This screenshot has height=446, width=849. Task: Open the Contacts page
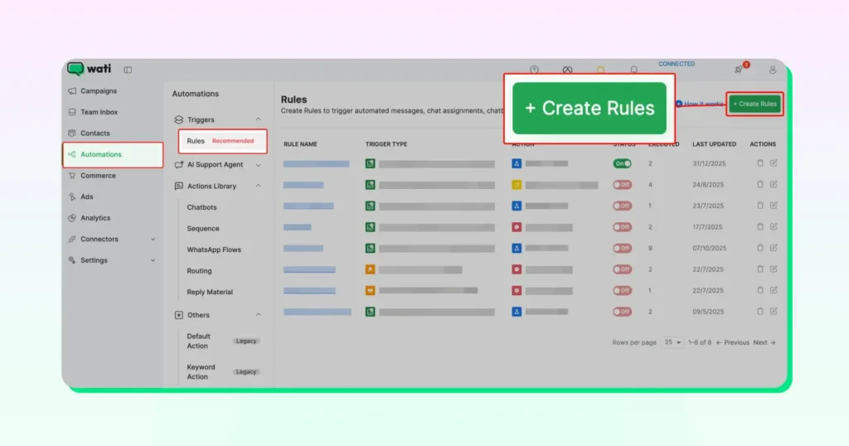click(x=95, y=133)
